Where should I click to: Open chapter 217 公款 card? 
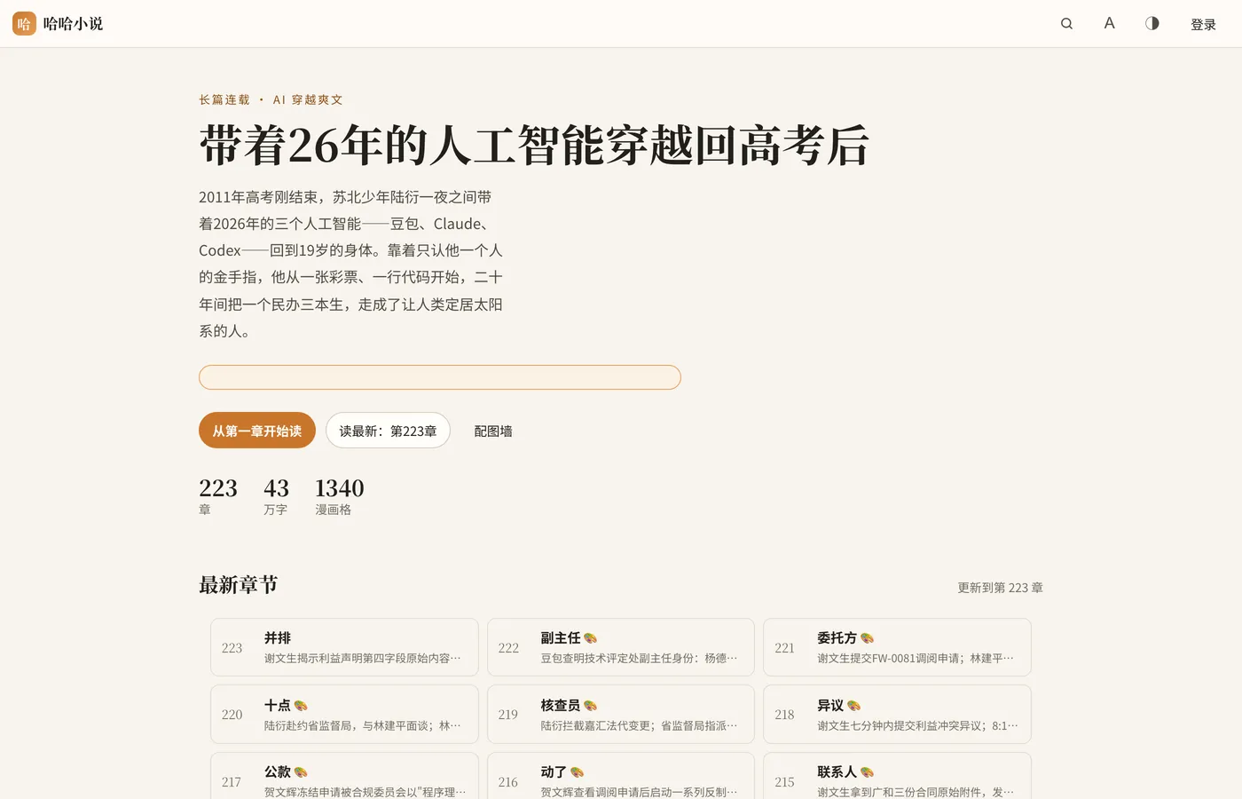[344, 777]
